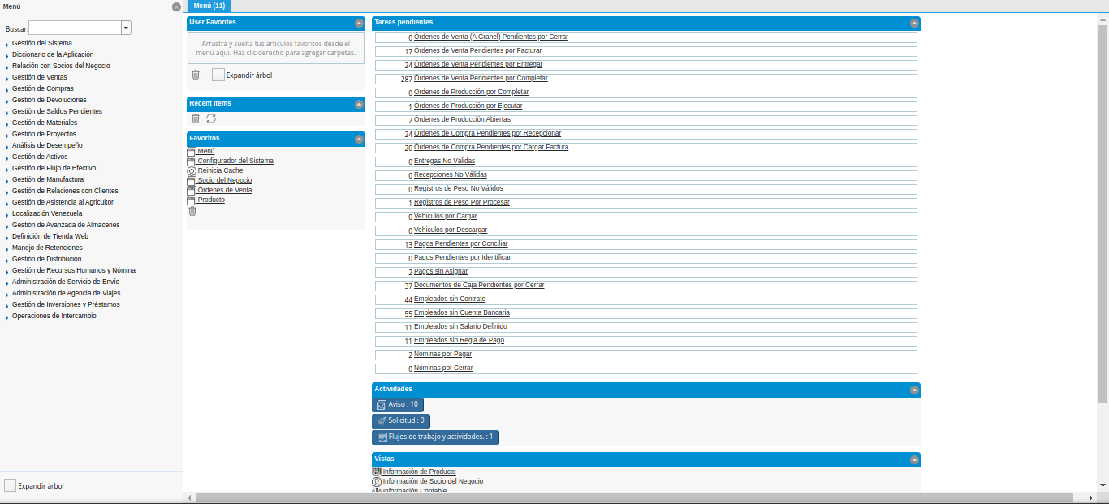Click the Información de Producto view icon
The width and height of the screenshot is (1109, 504).
pos(377,472)
